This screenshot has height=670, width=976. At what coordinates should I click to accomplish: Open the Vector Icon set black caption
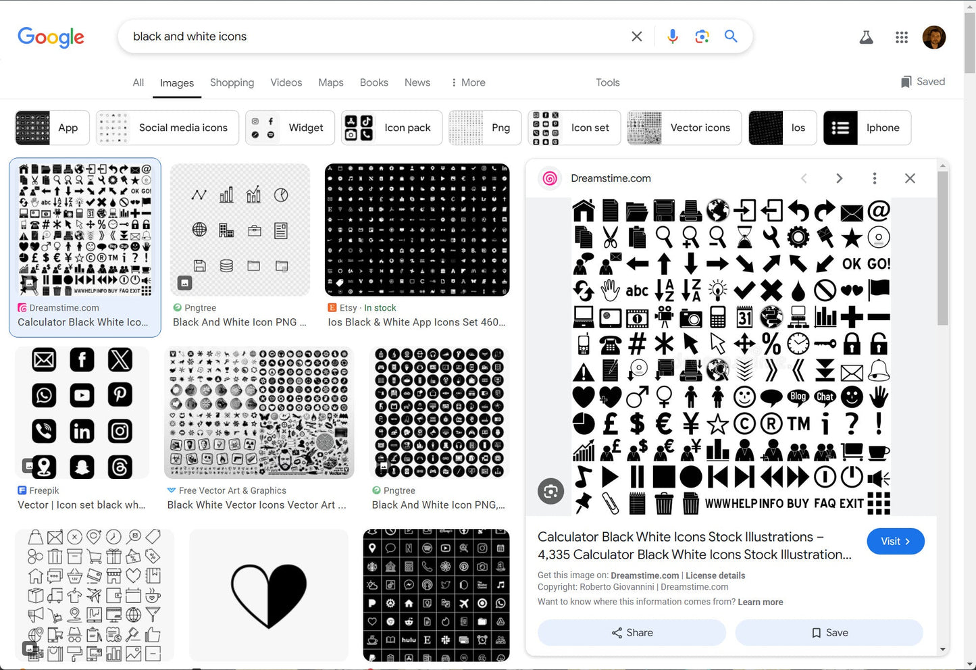click(x=82, y=505)
